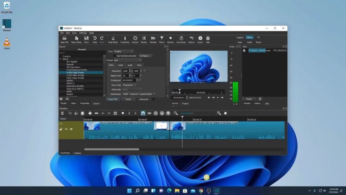346x195 pixels.
Task: Open the Jobs toolbar icon
Action: click(x=208, y=40)
